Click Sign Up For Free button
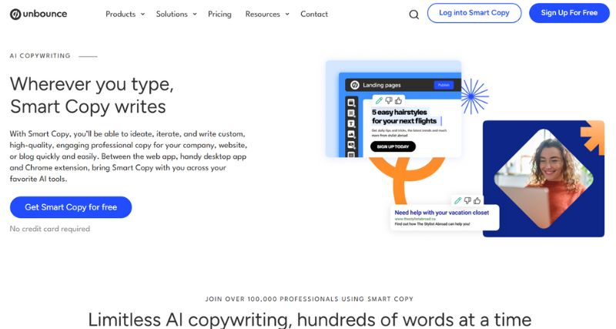The height and width of the screenshot is (329, 616). coord(569,13)
